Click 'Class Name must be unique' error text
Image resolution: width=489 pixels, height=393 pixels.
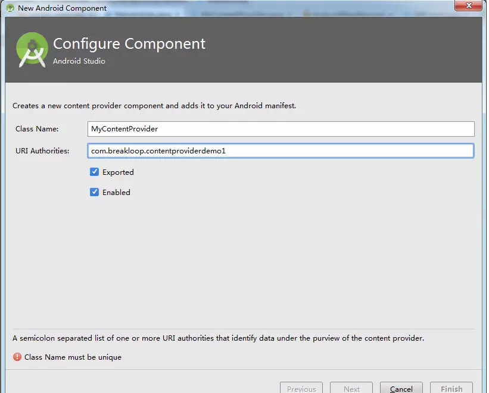pyautogui.click(x=73, y=357)
